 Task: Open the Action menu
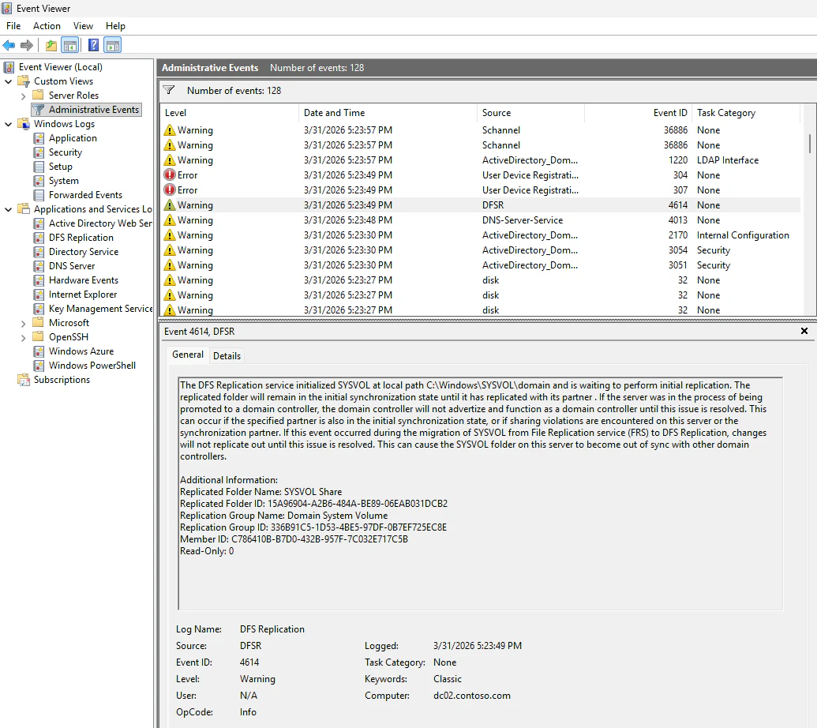tap(47, 25)
